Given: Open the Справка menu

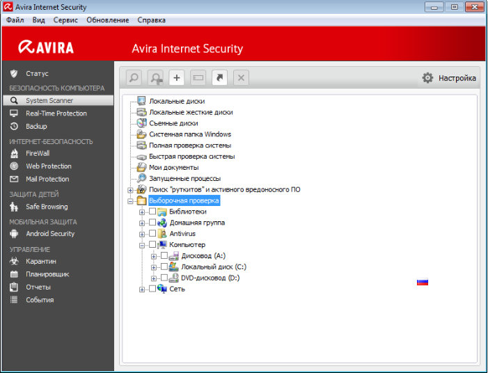Looking at the screenshot, I should (x=151, y=20).
